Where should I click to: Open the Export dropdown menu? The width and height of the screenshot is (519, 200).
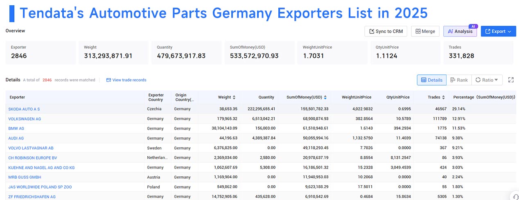click(x=498, y=31)
